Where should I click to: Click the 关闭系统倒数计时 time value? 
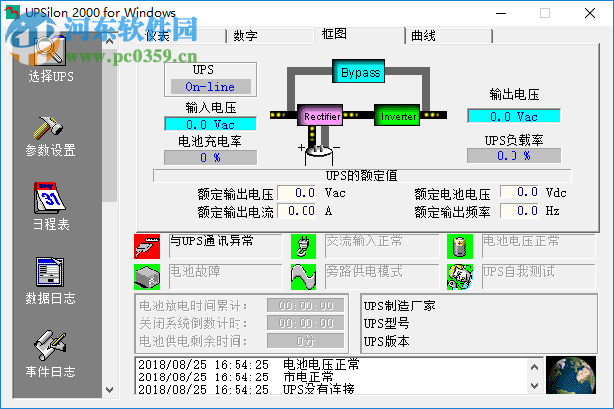pos(306,323)
